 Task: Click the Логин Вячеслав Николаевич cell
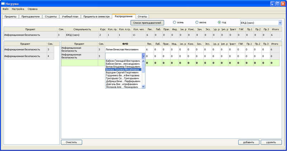click(125, 49)
